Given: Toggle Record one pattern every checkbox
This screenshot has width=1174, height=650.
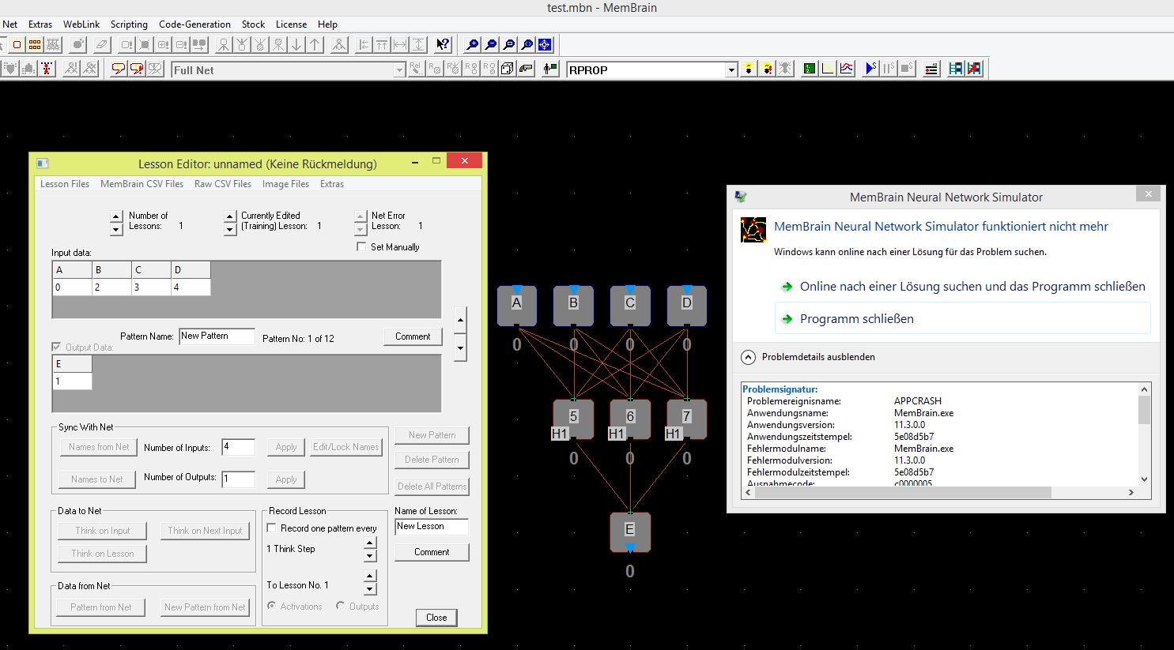Looking at the screenshot, I should pyautogui.click(x=272, y=528).
